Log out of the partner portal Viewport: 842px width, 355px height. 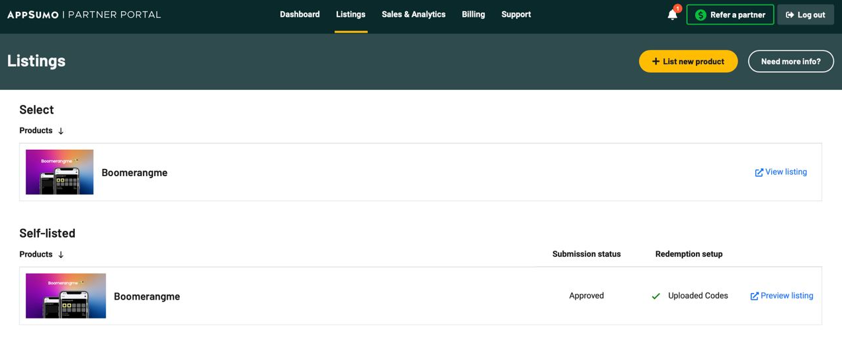tap(806, 15)
